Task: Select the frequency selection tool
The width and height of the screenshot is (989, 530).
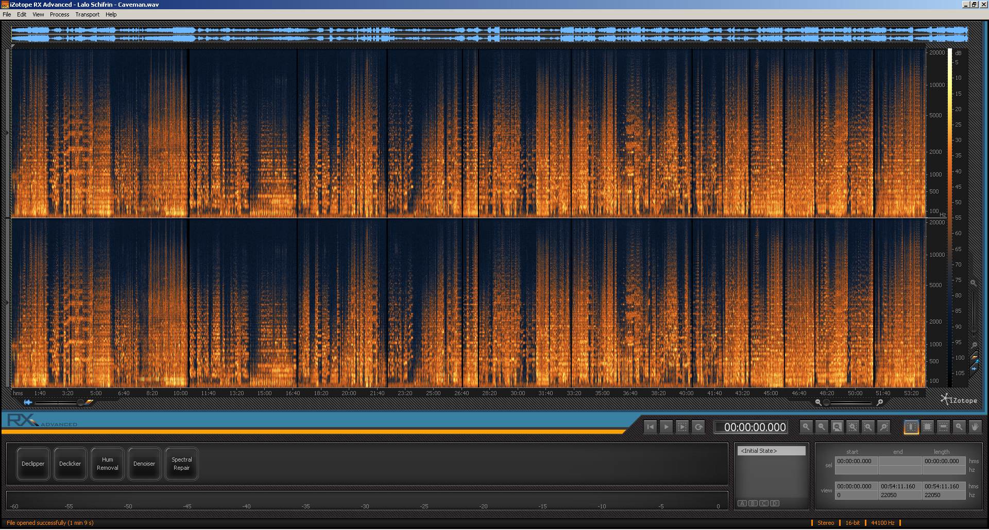Action: (x=943, y=427)
